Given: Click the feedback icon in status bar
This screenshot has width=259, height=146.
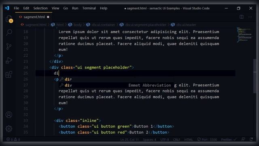Looking at the screenshot, I should (x=243, y=140).
